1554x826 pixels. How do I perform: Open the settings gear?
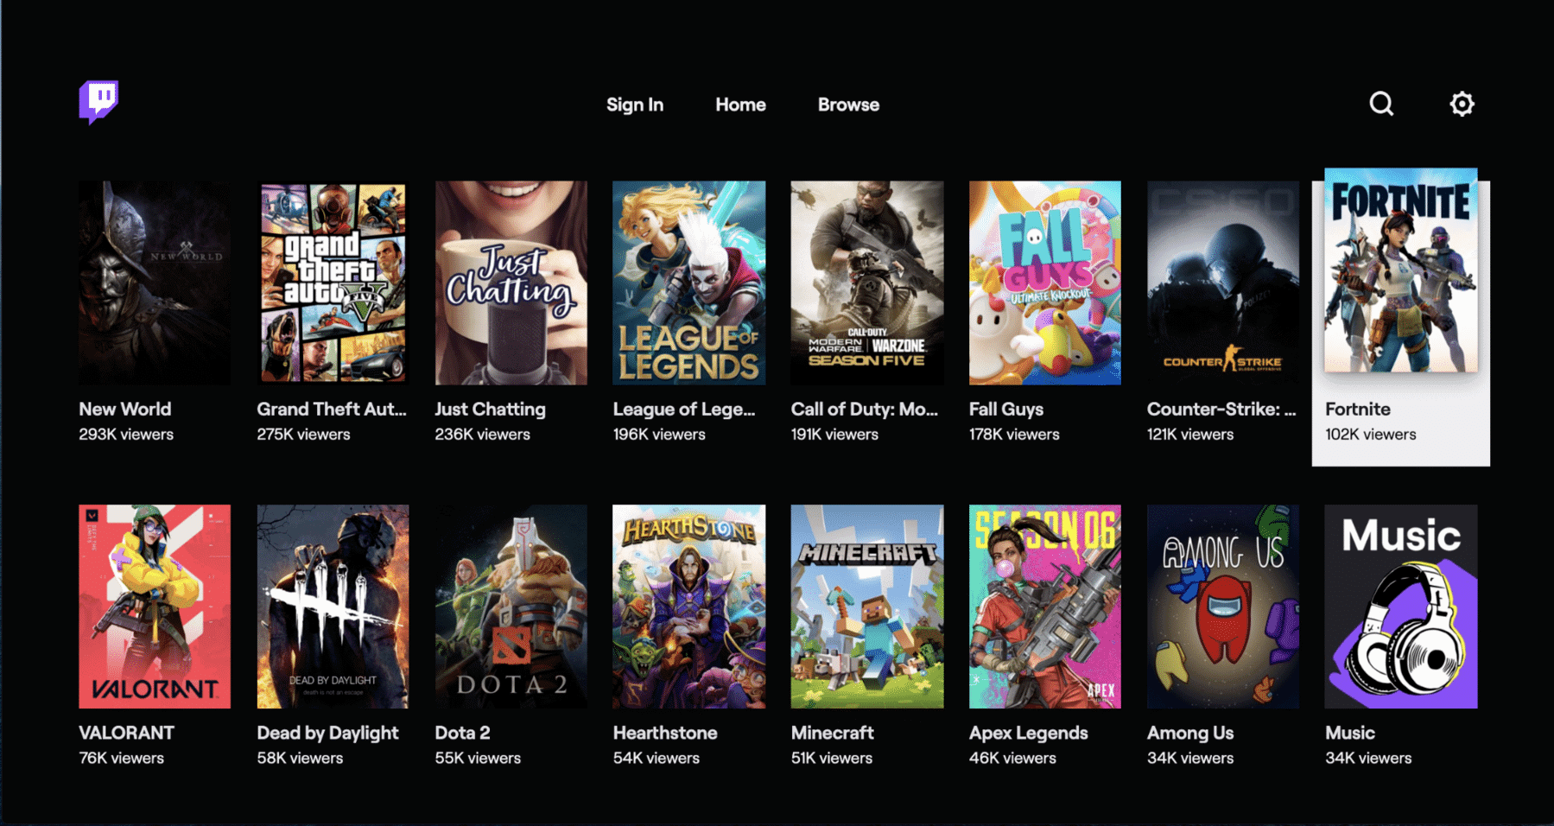1461,104
